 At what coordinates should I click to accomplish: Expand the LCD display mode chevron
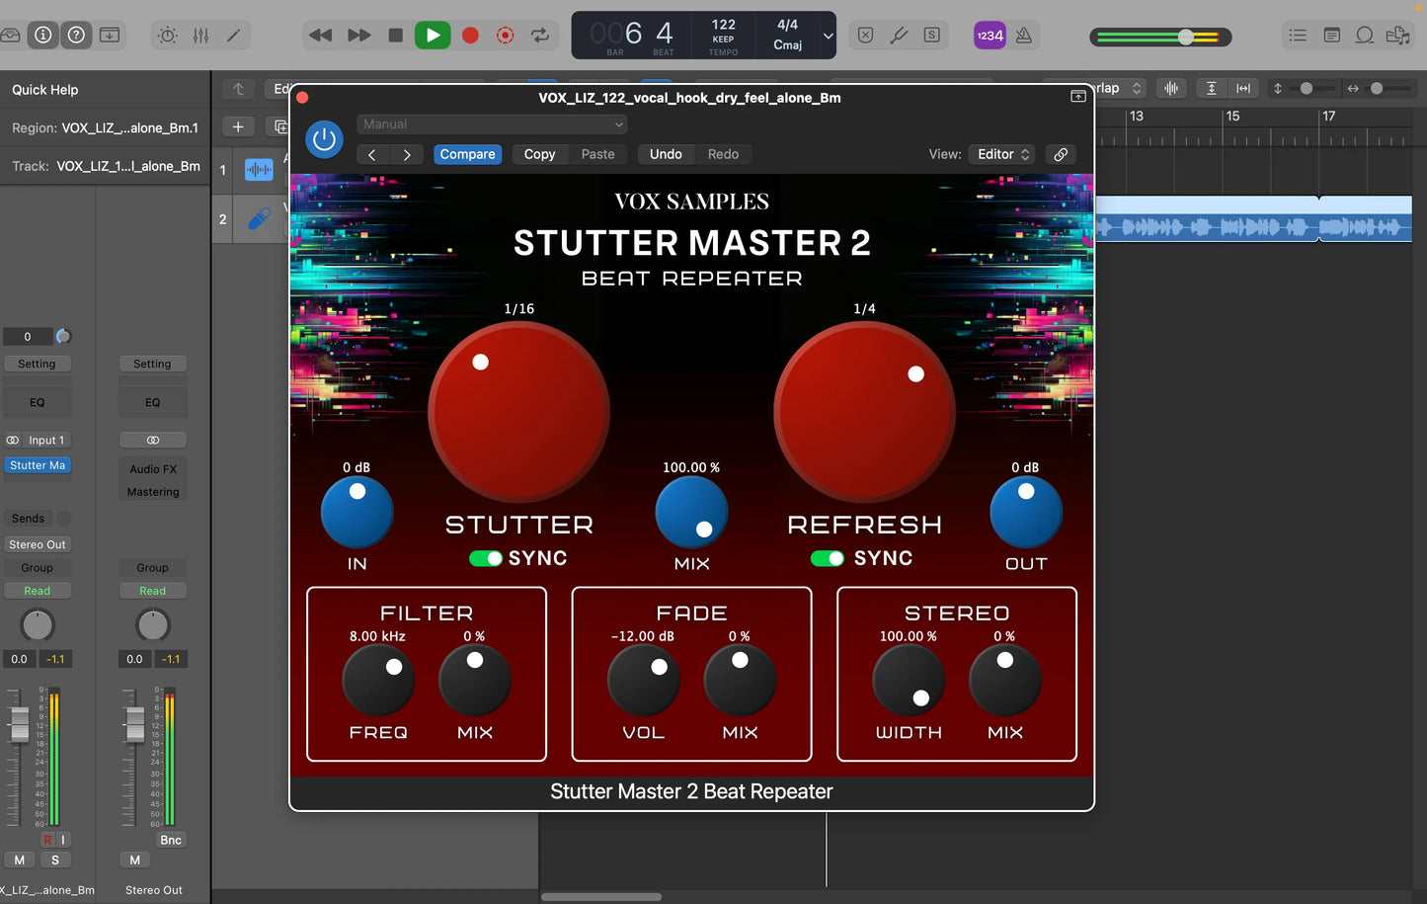coord(829,37)
